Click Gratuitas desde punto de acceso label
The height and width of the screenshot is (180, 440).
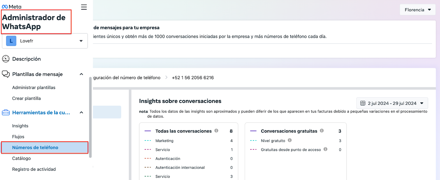pyautogui.click(x=291, y=150)
